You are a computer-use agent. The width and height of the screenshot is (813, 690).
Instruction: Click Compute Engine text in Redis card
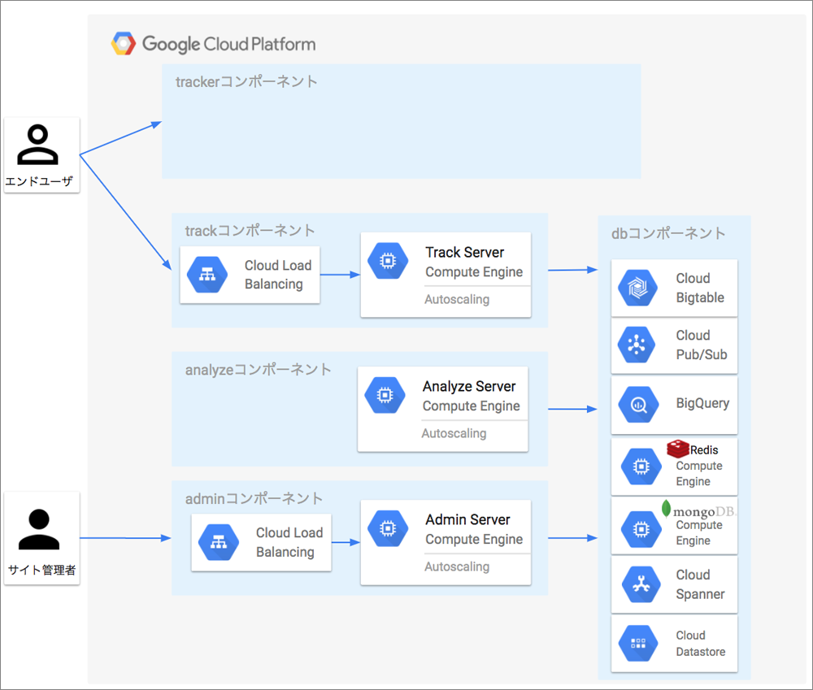pos(699,474)
